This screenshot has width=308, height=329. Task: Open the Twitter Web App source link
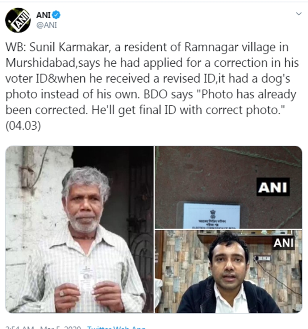116,327
